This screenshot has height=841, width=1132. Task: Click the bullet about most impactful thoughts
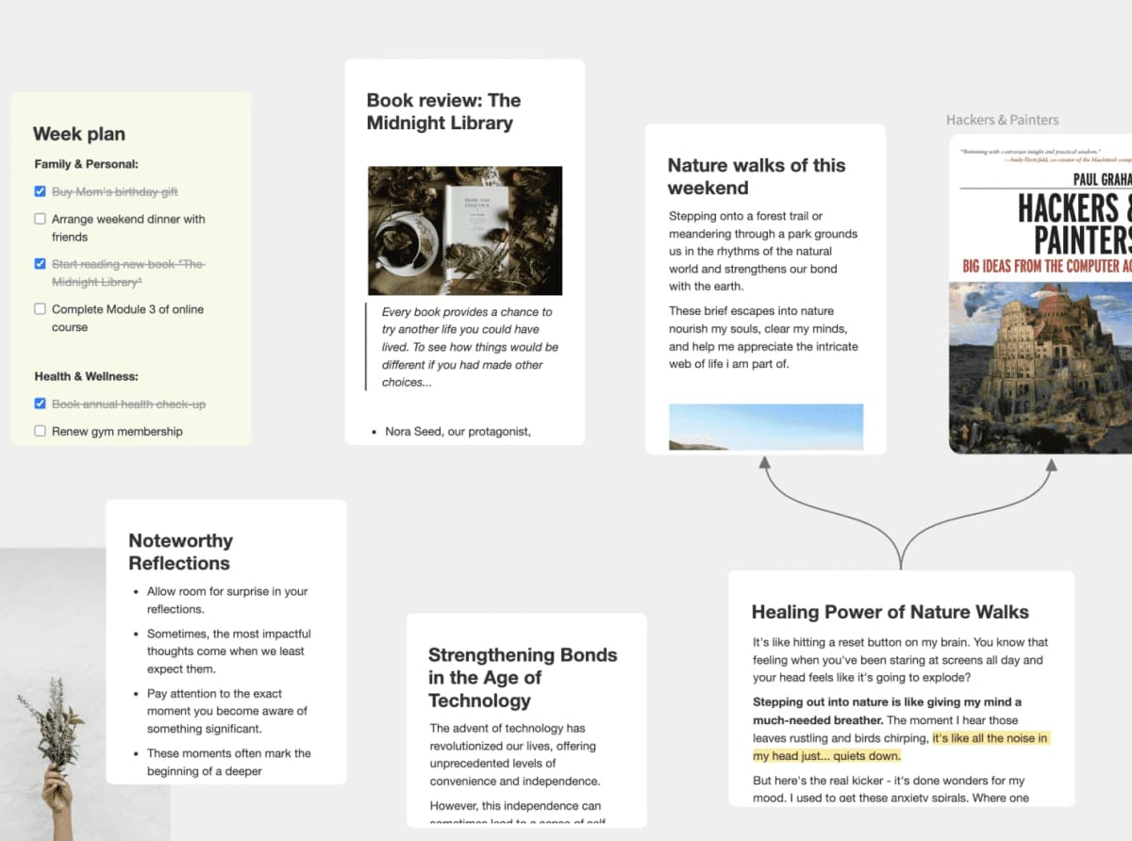coord(228,651)
